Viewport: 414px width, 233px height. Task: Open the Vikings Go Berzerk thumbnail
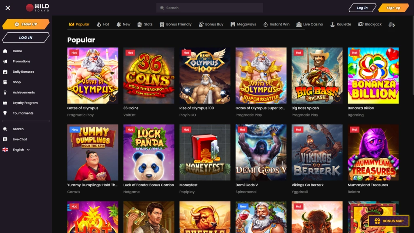pos(317,153)
